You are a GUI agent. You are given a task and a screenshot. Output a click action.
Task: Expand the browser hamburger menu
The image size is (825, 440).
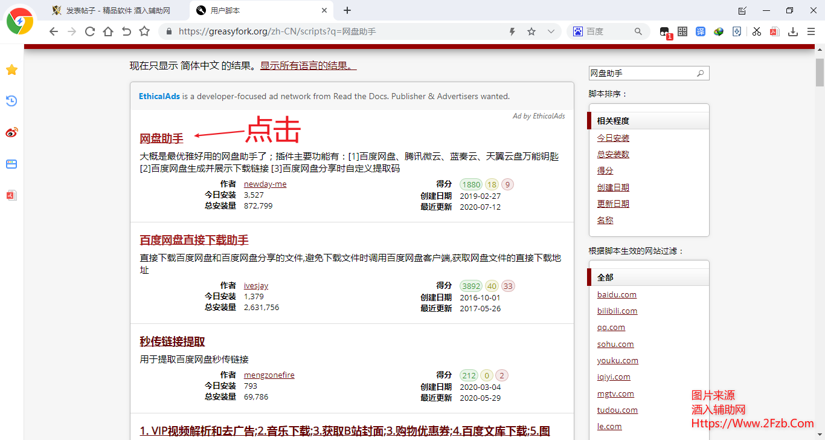pyautogui.click(x=811, y=31)
